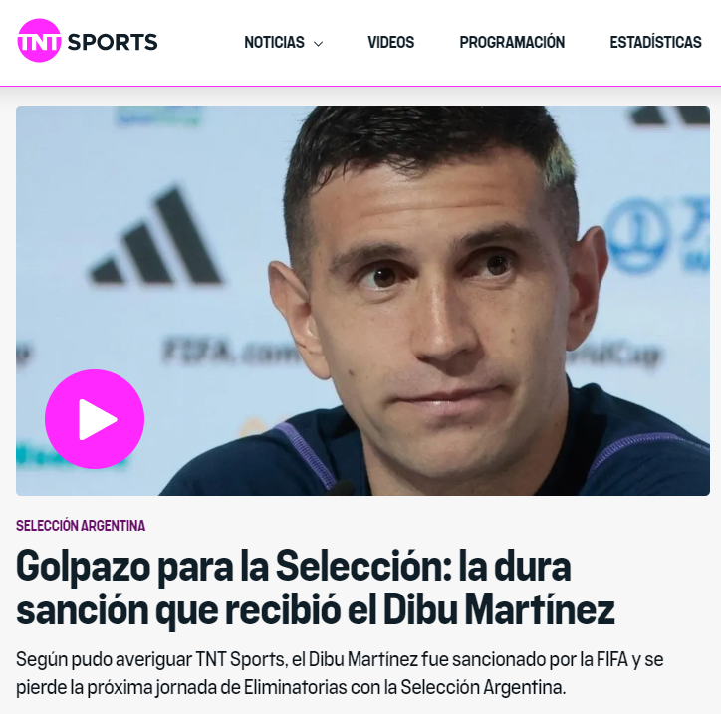Click 'sanción que recibió el Dibu Martínez' headline line
Image resolution: width=721 pixels, height=714 pixels.
316,610
